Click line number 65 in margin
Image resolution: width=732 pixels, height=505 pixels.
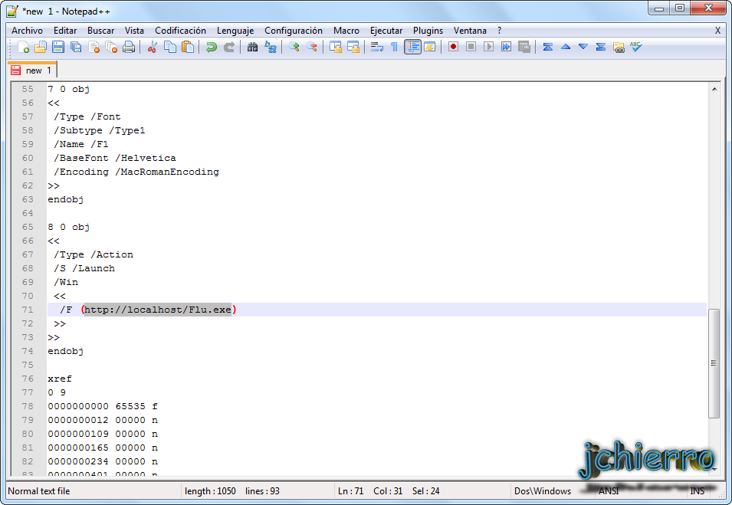point(28,227)
